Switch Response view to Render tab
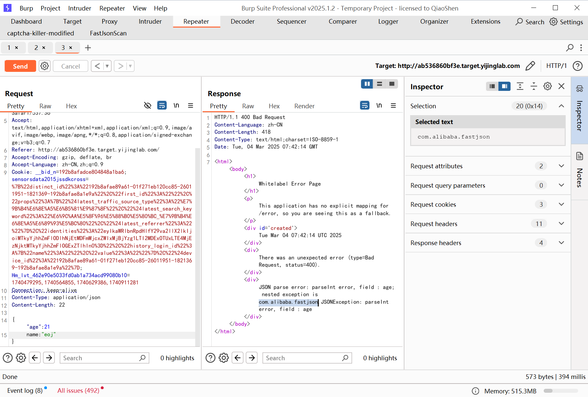The width and height of the screenshot is (588, 397). click(304, 106)
